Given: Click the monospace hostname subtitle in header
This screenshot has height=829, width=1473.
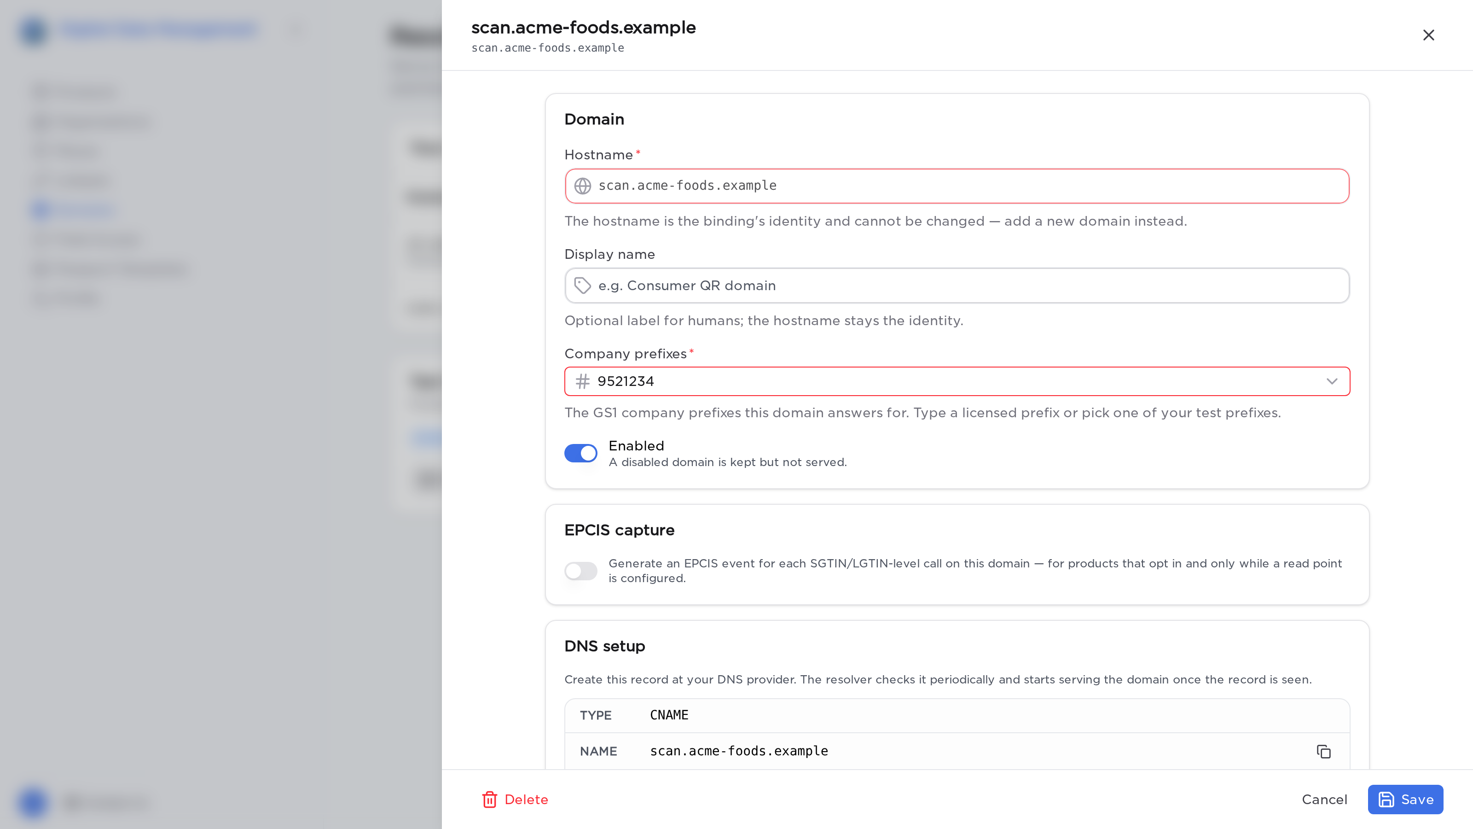Looking at the screenshot, I should pos(547,48).
